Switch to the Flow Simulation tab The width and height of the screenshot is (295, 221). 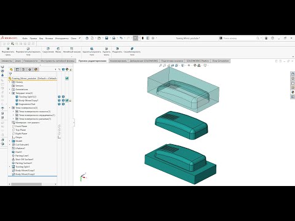tap(221, 61)
